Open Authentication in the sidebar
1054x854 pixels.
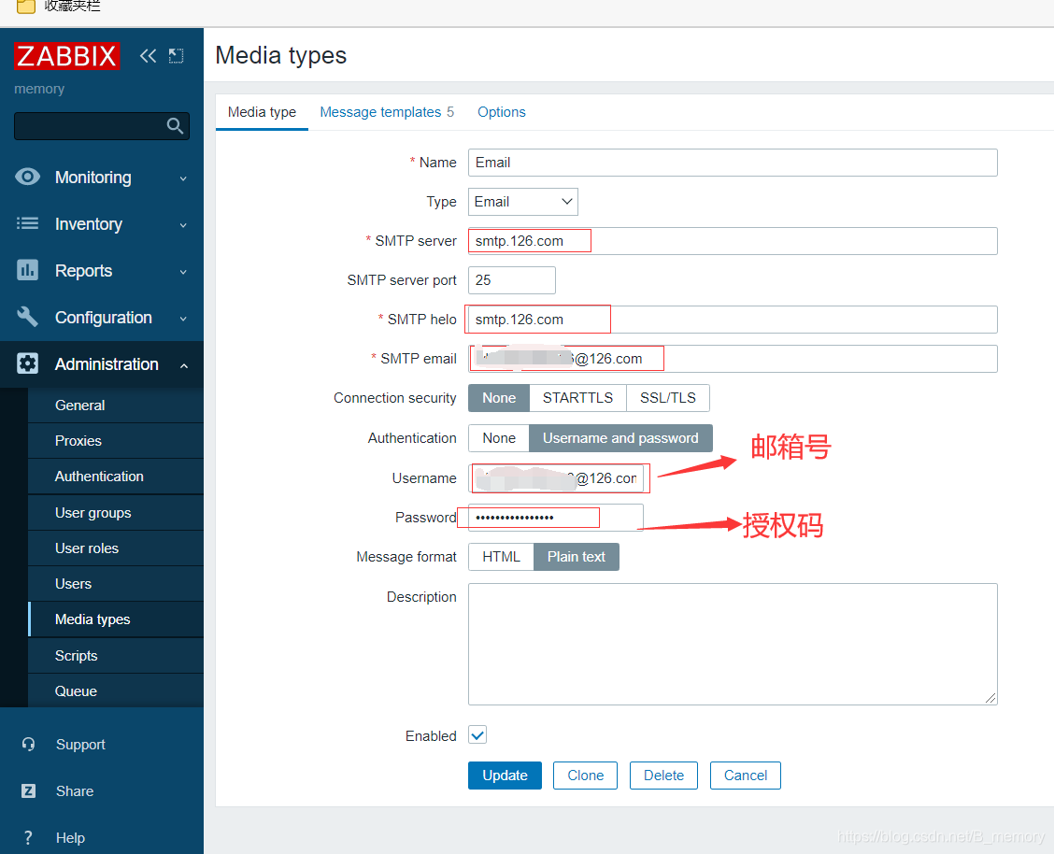pos(116,477)
